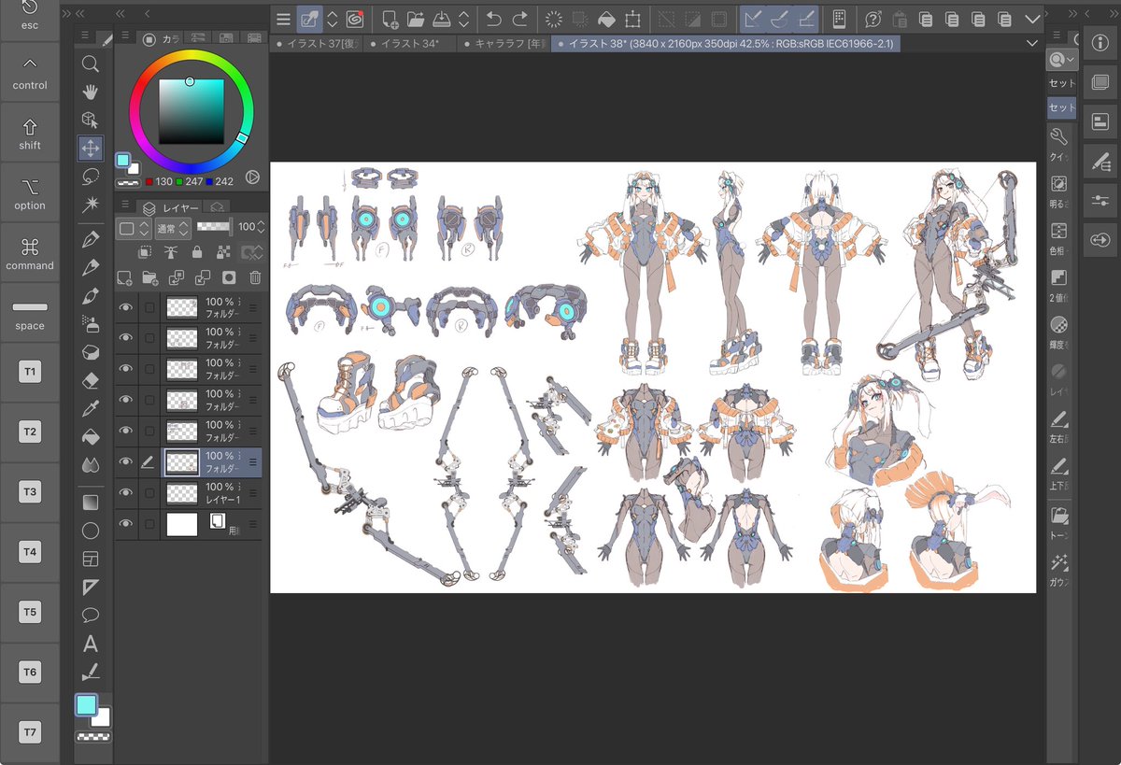Open Clip Studio swirl icon
Image resolution: width=1121 pixels, height=765 pixels.
pos(355,19)
